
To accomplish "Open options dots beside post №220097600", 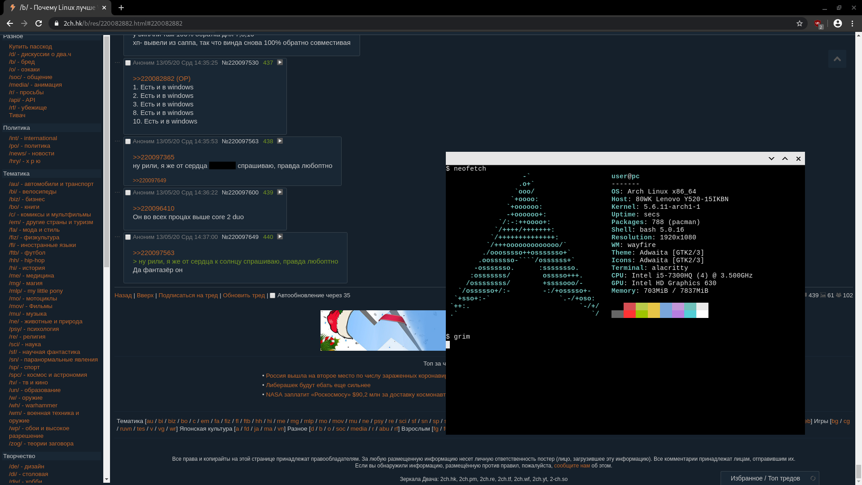I will [117, 192].
